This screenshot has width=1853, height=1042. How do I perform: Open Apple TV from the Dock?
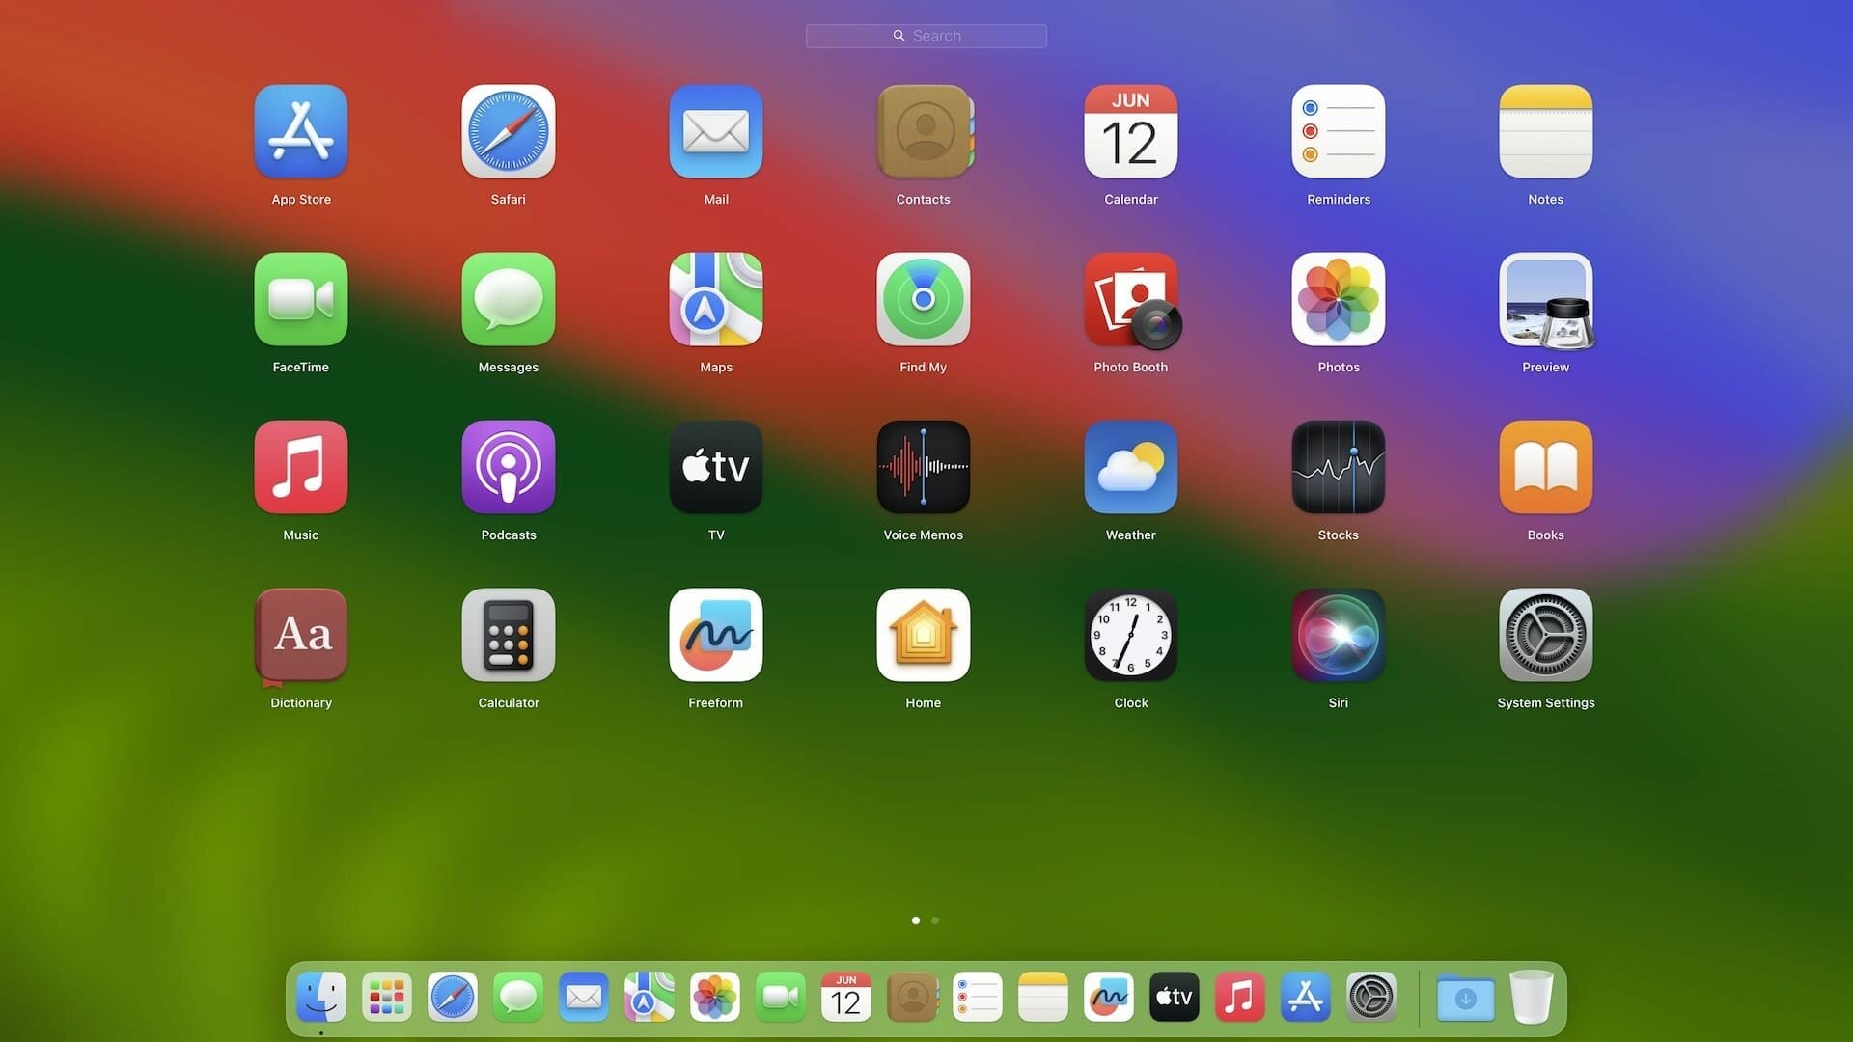[1175, 997]
